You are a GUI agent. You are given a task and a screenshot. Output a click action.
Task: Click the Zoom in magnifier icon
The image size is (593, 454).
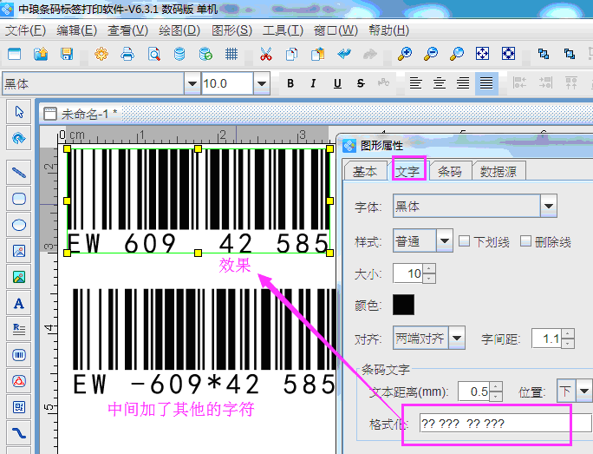(405, 54)
